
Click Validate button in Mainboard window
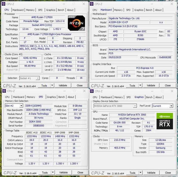(151, 85)
